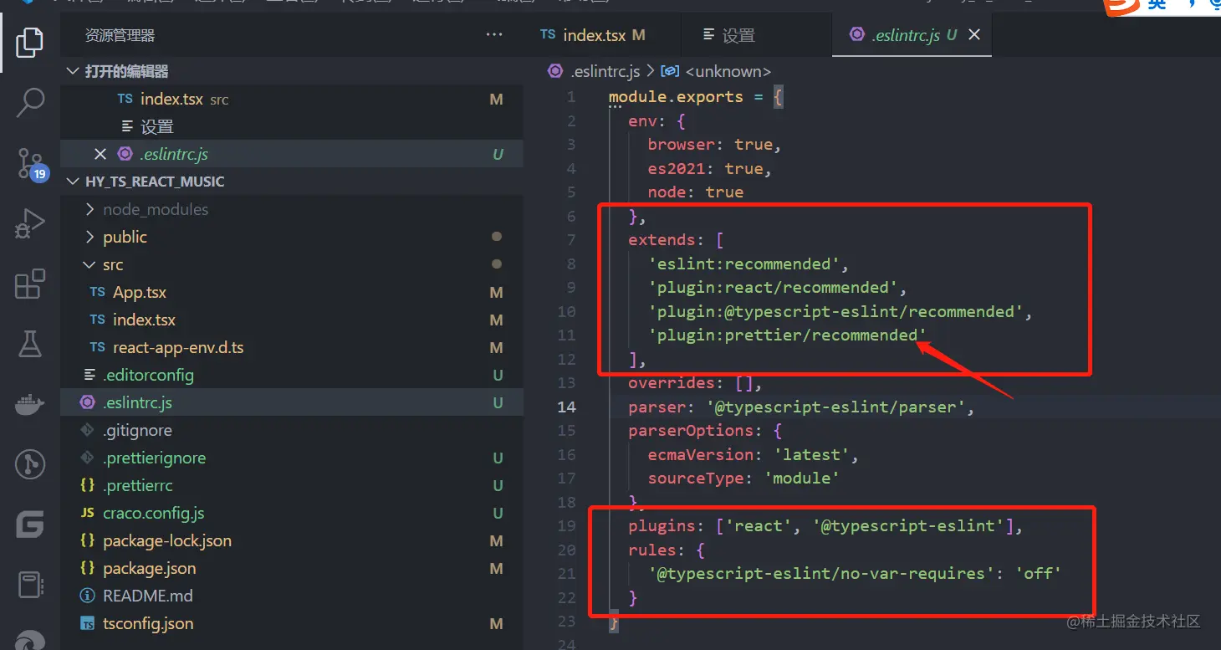Collapse the 打开的编辑器 section
This screenshot has height=650, width=1221.
(73, 72)
